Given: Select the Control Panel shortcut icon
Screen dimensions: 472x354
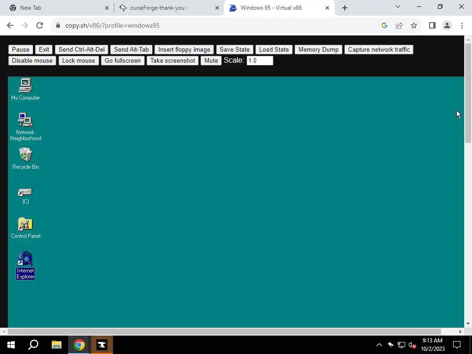Looking at the screenshot, I should [25, 228].
